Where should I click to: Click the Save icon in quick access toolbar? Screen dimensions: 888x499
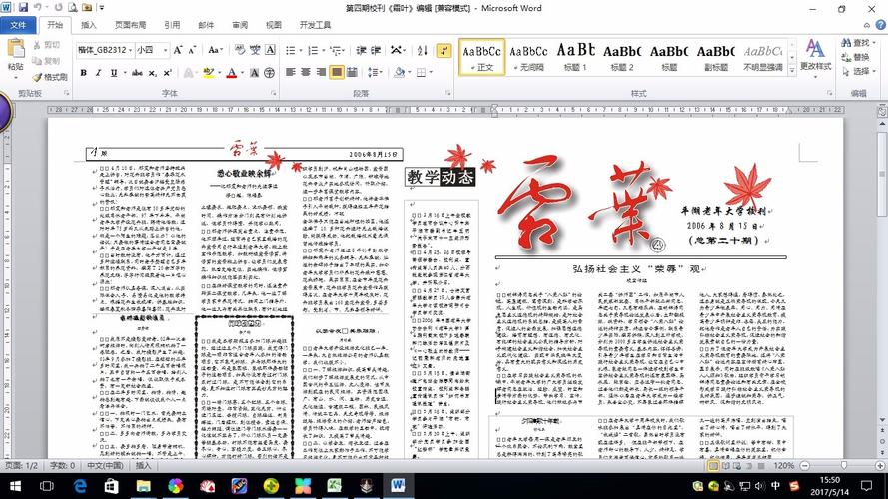pos(23,7)
